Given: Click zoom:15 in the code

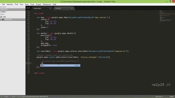Looking at the screenshot, I should tap(44, 27).
